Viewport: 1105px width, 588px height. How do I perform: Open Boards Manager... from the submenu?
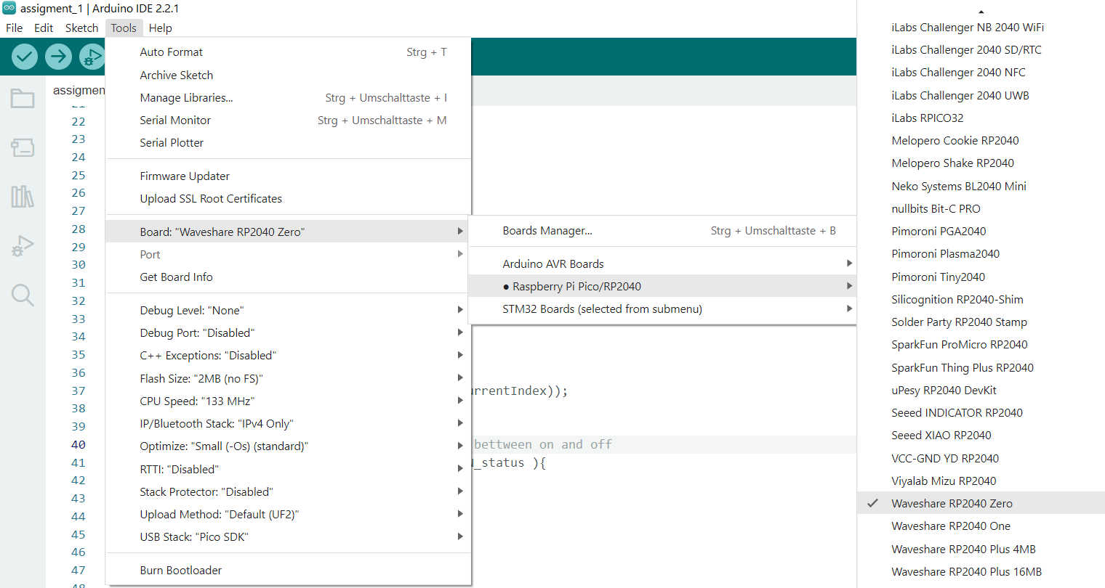(x=547, y=230)
